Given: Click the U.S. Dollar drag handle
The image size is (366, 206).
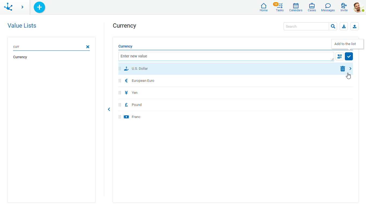Looking at the screenshot, I should (120, 69).
